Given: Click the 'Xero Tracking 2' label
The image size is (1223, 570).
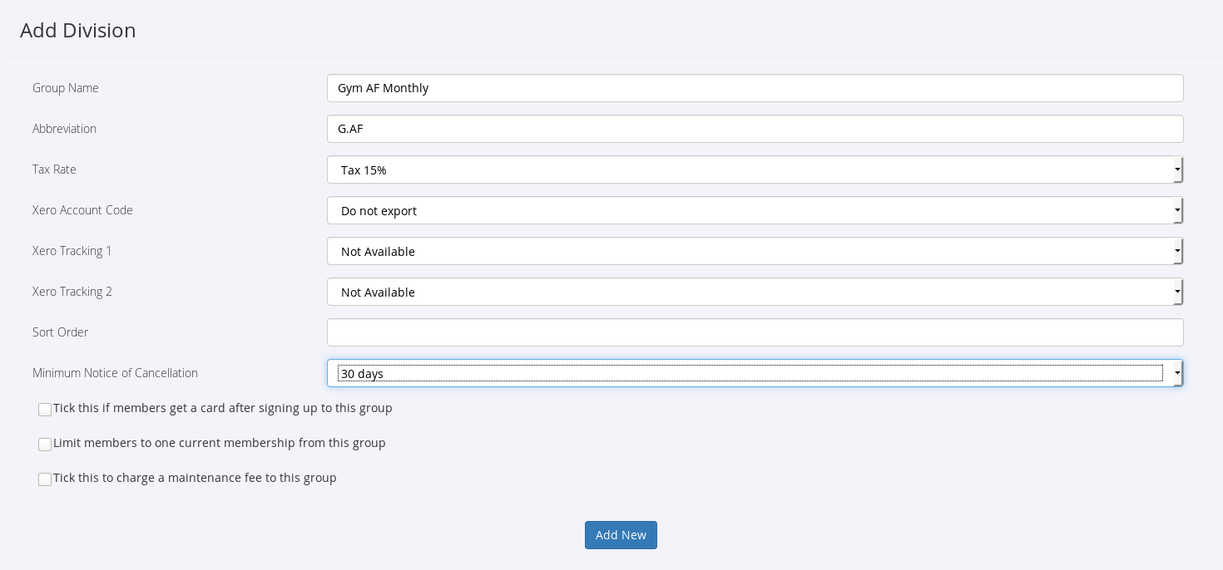Looking at the screenshot, I should click(72, 292).
